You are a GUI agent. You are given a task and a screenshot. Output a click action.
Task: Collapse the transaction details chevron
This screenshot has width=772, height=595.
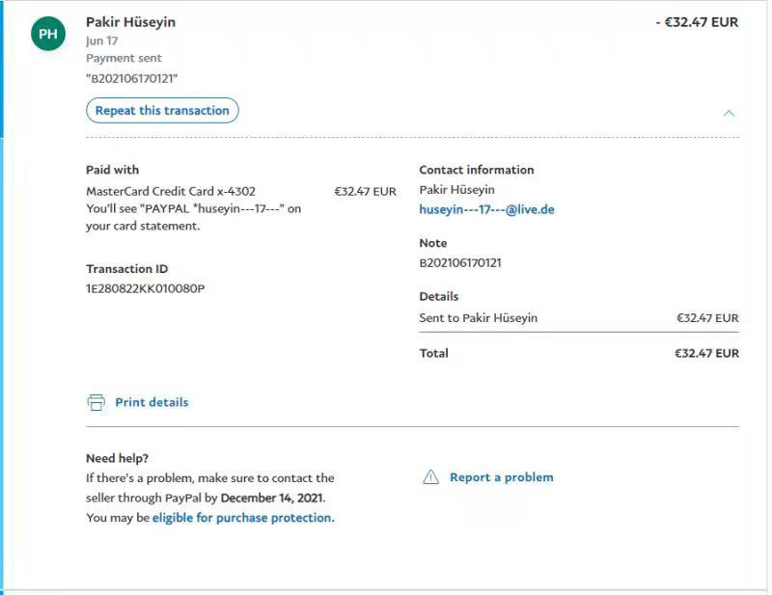coord(729,113)
